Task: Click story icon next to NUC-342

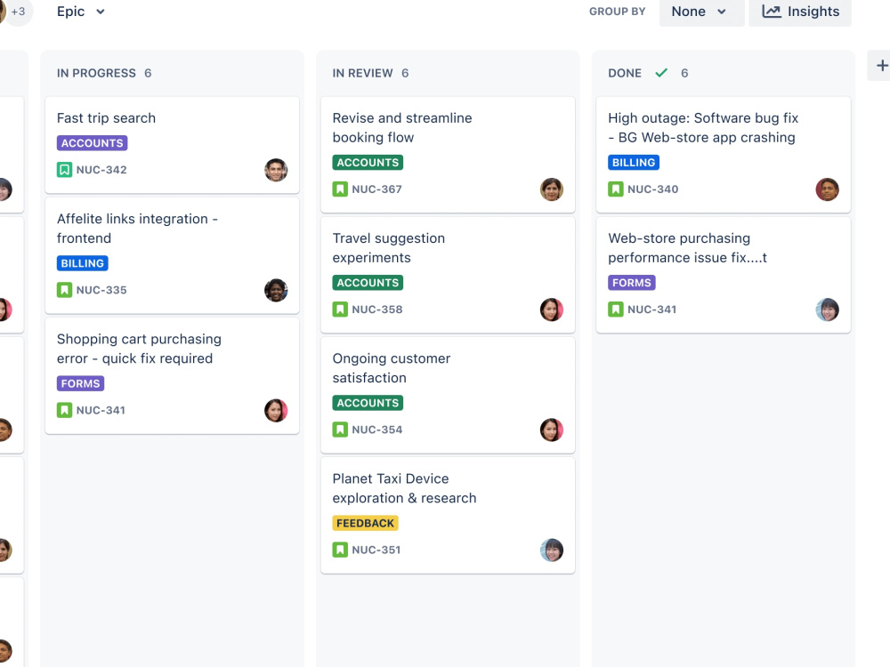Action: [x=64, y=170]
